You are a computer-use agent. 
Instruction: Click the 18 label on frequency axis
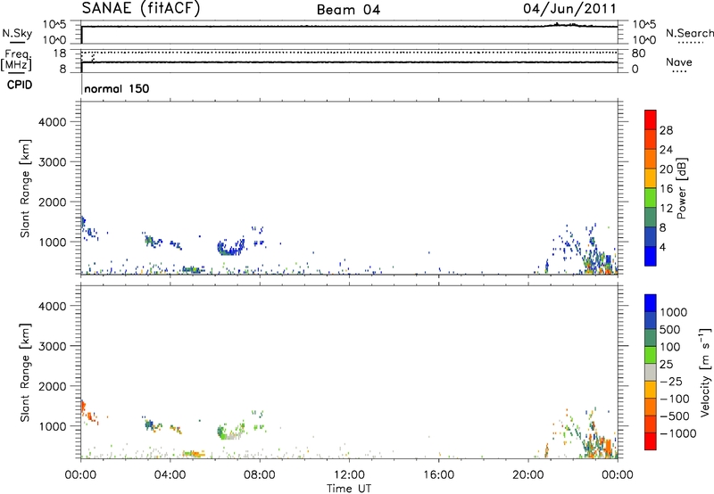(59, 54)
